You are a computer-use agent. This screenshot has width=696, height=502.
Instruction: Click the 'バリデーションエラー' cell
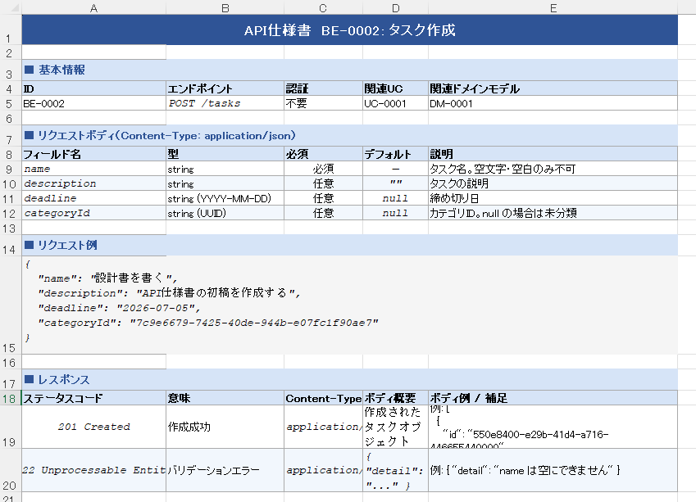click(225, 470)
